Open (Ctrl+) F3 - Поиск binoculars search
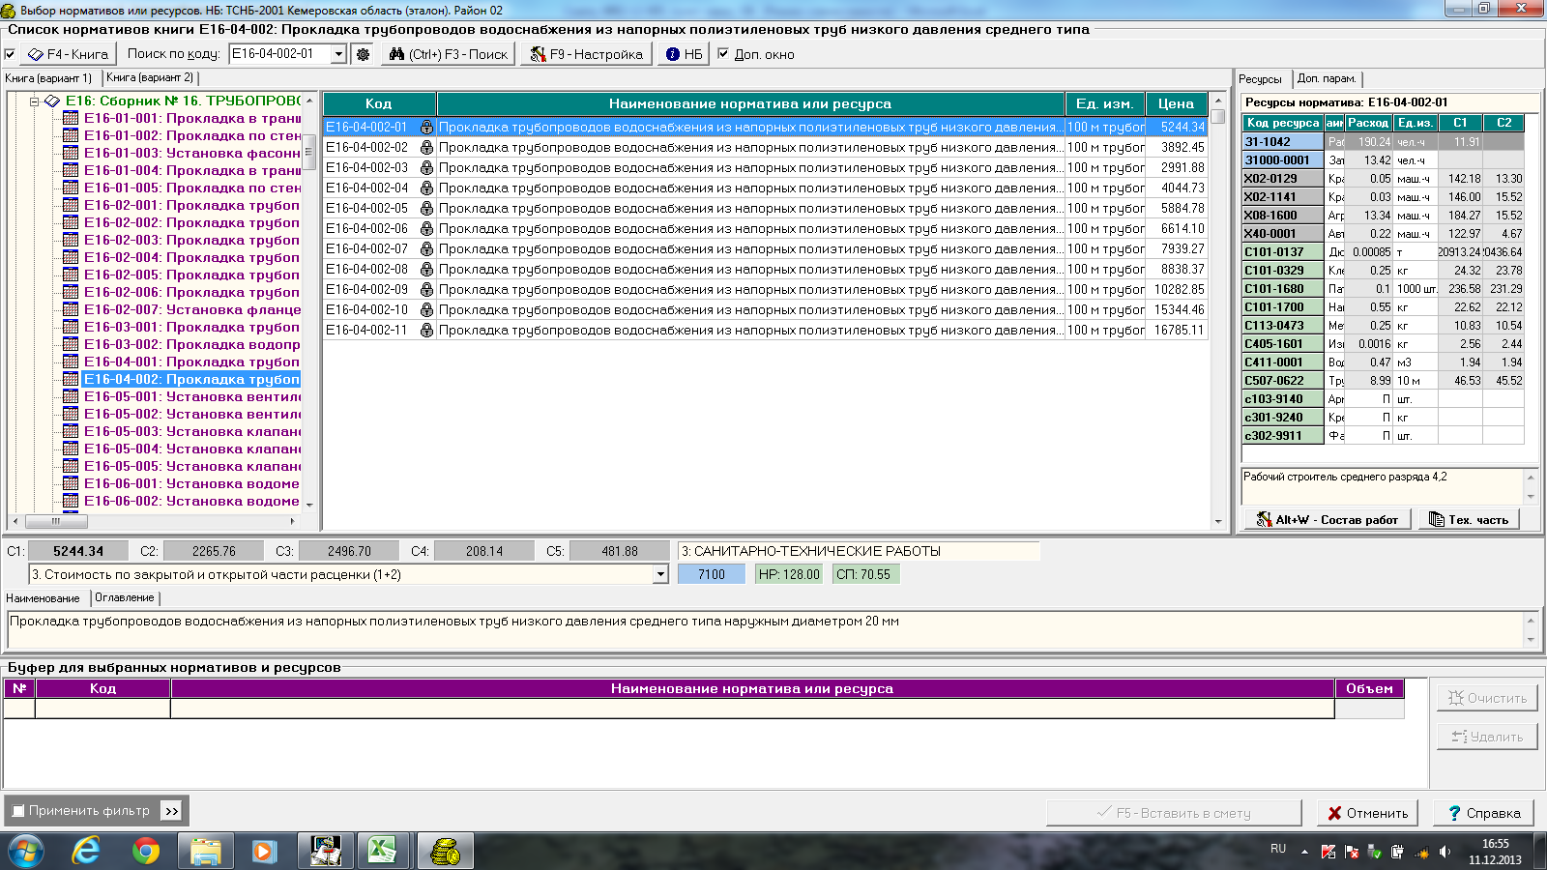Image resolution: width=1547 pixels, height=870 pixels. click(449, 54)
